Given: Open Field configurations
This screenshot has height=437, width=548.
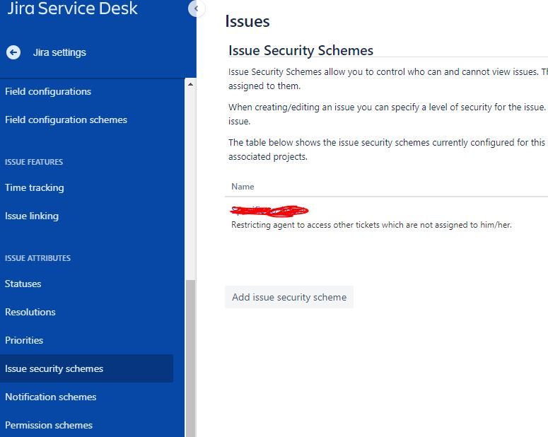Looking at the screenshot, I should 48,92.
